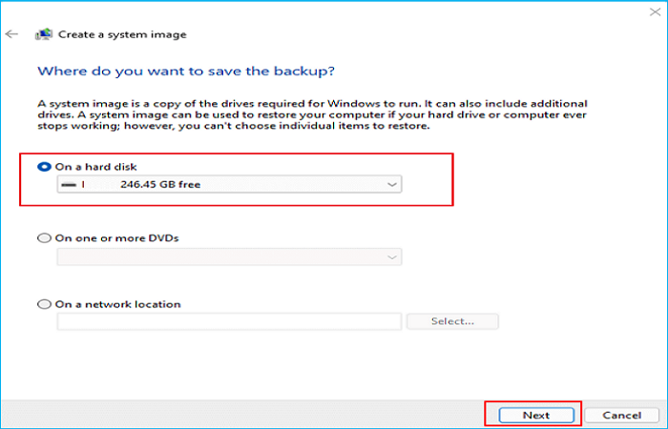Screen dimensions: 668x429
Task: Click the 'On a network location' label text
Action: tap(117, 304)
